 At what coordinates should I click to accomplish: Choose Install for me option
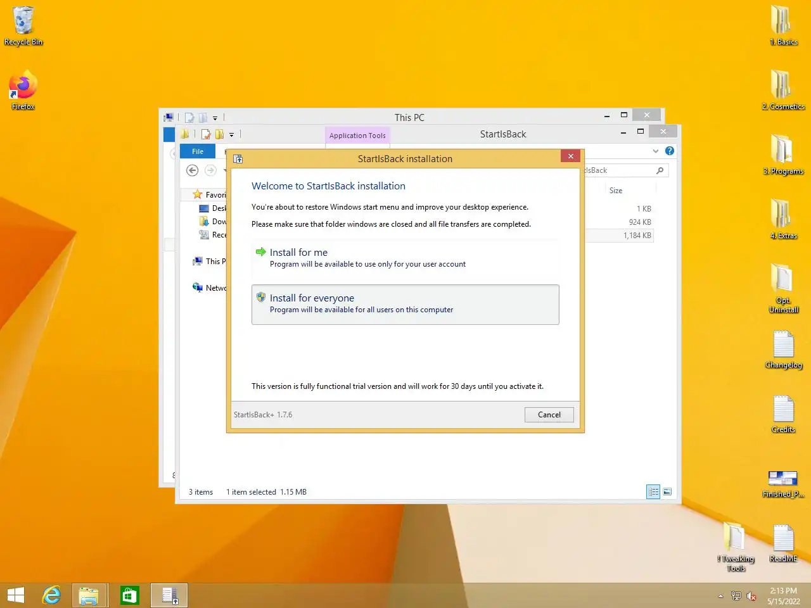(x=405, y=258)
